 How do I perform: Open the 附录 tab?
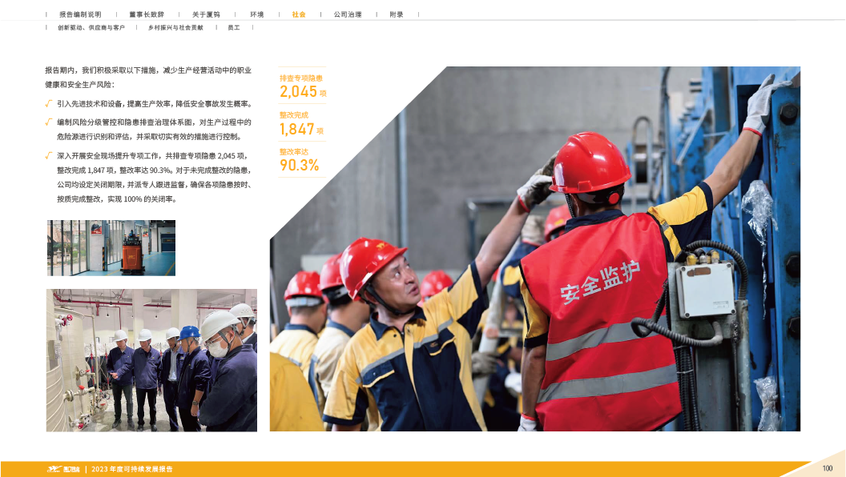point(397,14)
